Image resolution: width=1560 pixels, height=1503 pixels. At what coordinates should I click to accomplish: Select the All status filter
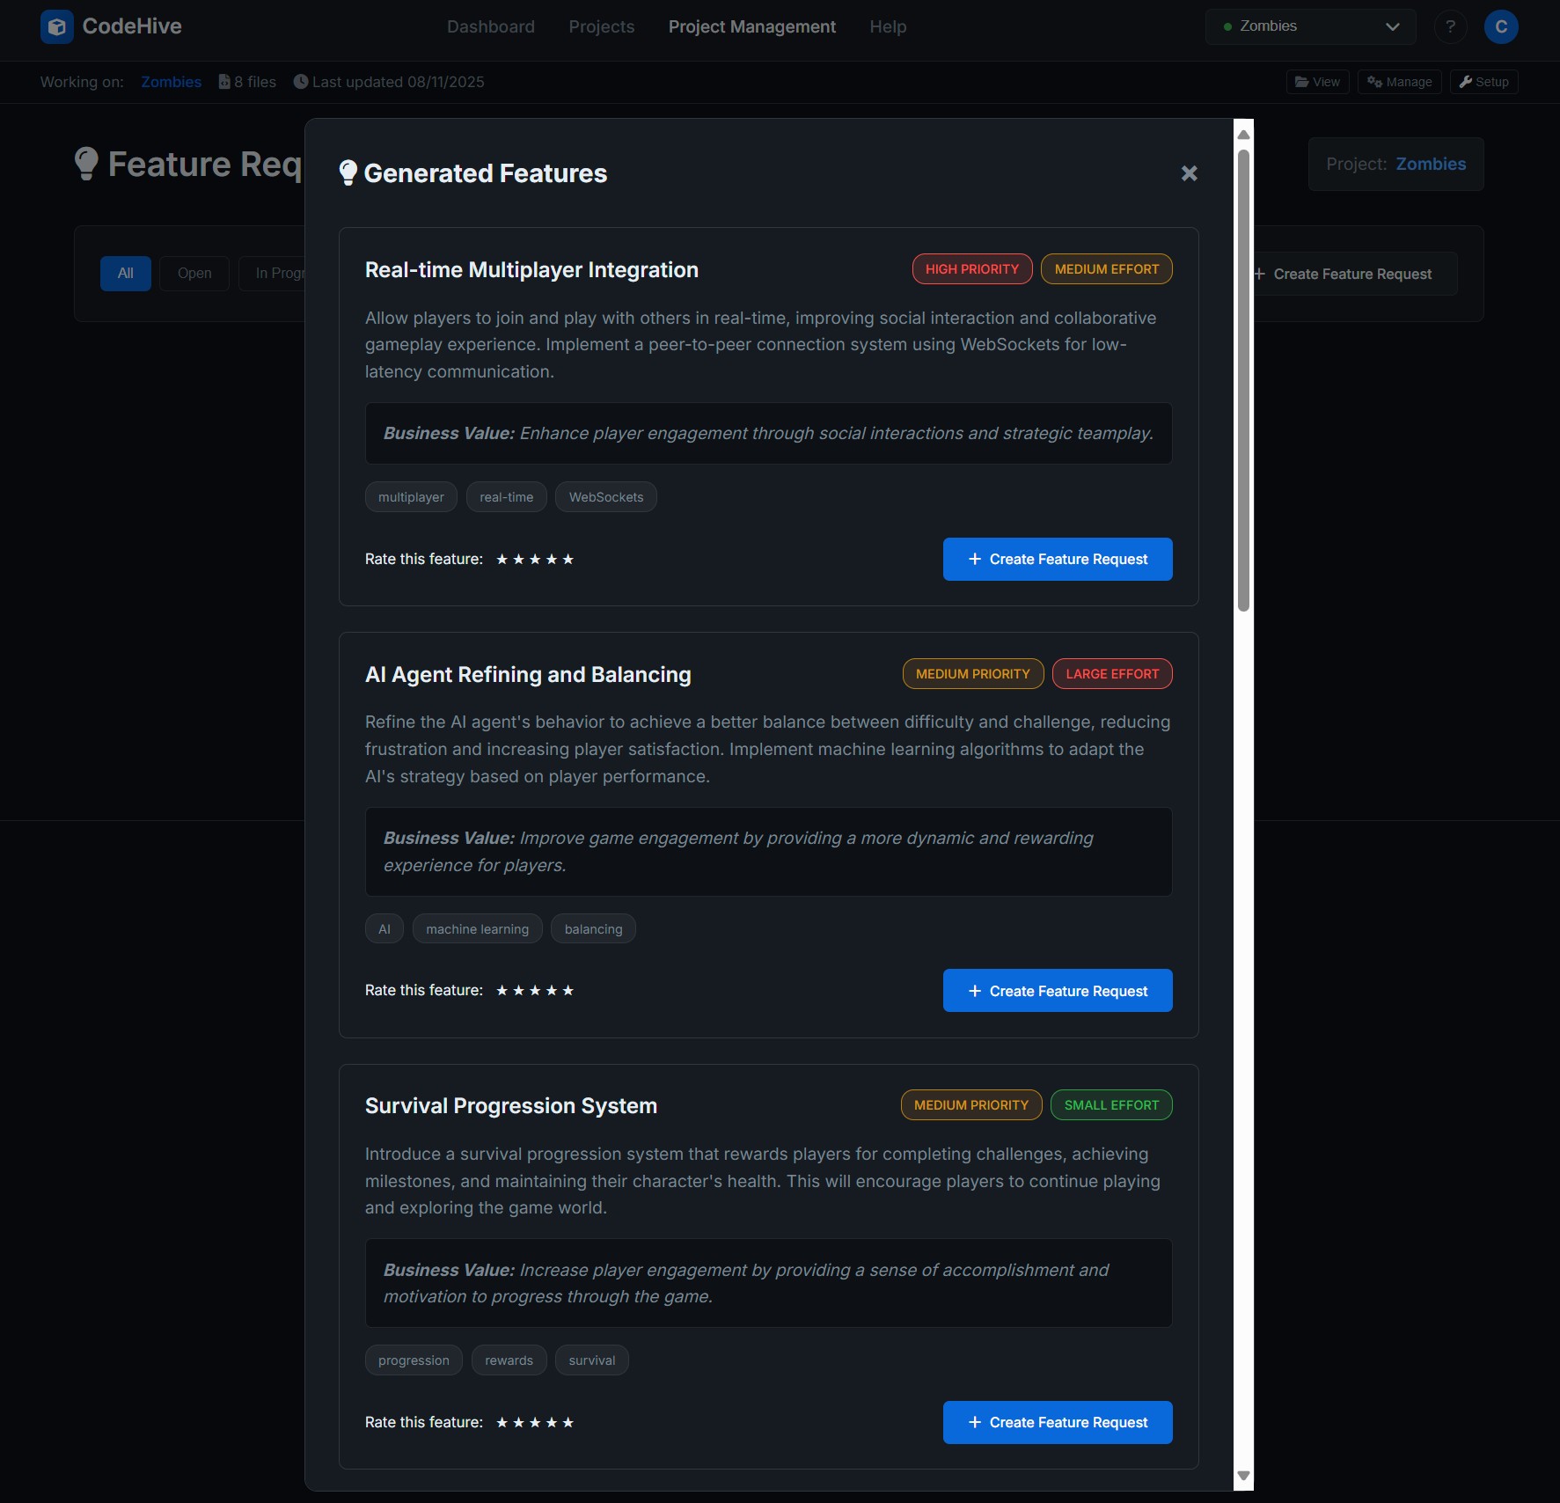pos(125,273)
